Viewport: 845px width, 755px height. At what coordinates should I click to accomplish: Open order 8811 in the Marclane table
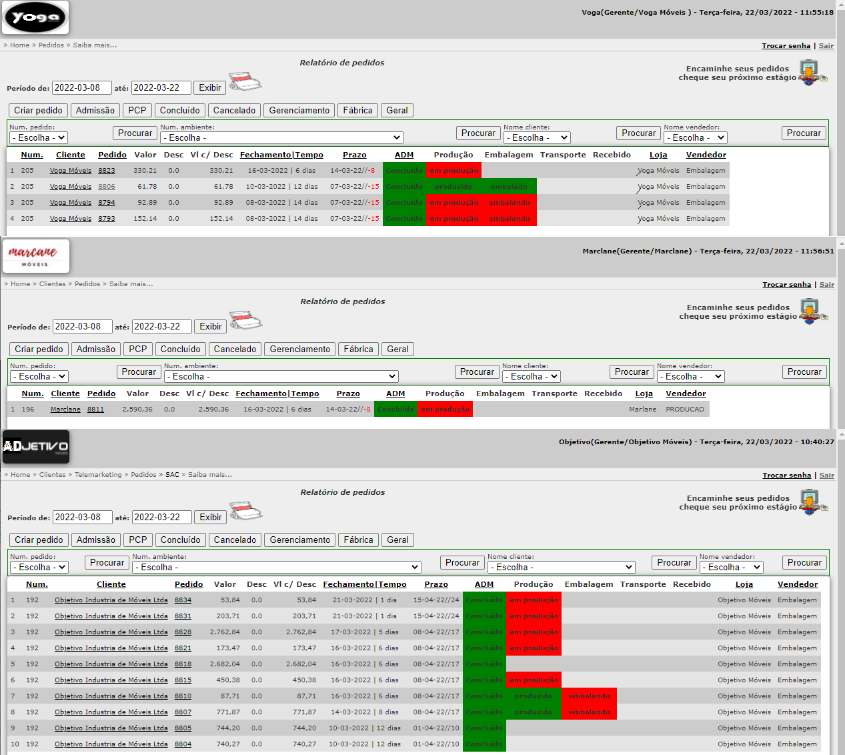[95, 410]
